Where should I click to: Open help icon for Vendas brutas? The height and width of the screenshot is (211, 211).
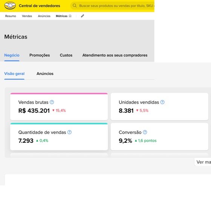(x=52, y=102)
